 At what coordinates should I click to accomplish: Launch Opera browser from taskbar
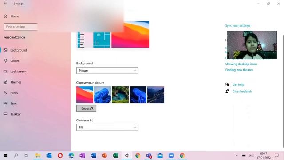click(x=60, y=156)
